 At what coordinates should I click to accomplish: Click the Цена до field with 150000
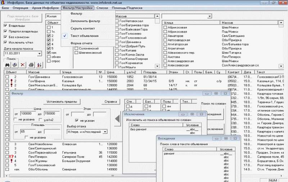click(x=51, y=114)
